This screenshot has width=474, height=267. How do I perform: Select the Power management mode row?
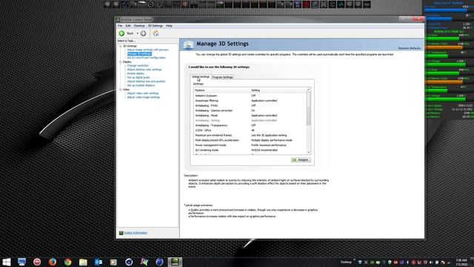(x=250, y=145)
